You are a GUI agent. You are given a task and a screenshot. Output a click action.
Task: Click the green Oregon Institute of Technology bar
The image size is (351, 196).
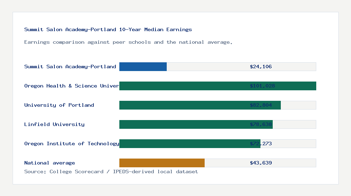190,143
